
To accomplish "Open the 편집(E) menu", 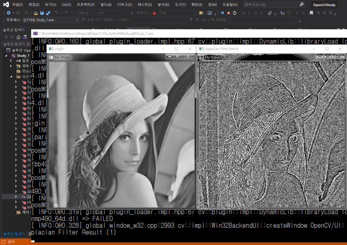I will click(34, 5).
